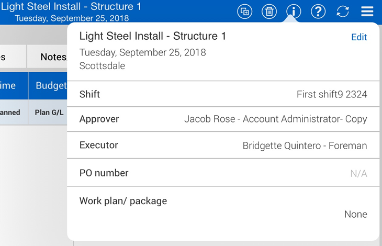
Task: Refresh data with the sync arrows icon
Action: click(x=343, y=11)
